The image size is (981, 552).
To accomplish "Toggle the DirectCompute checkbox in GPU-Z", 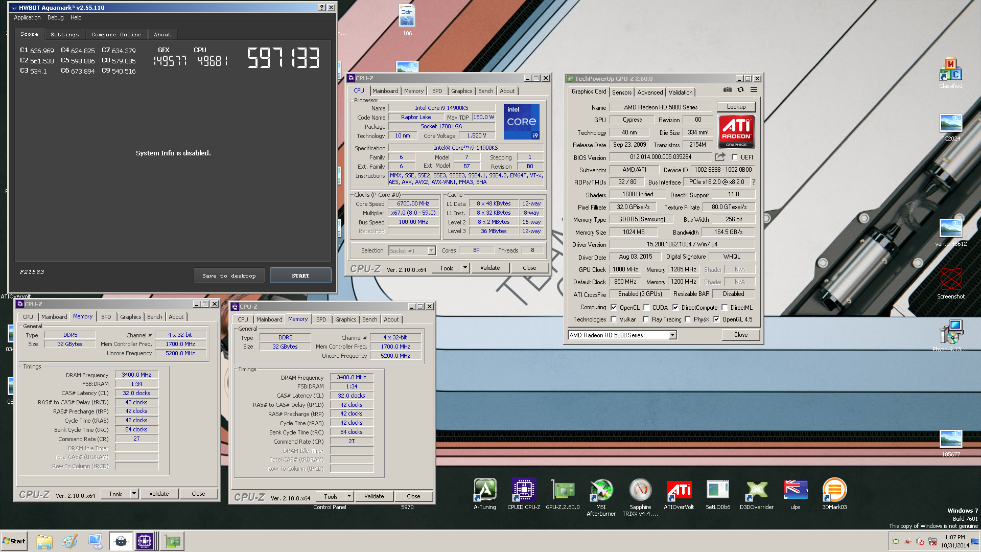I will pyautogui.click(x=675, y=308).
